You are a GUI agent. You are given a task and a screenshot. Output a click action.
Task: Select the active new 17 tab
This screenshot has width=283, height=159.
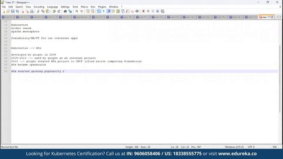click(266, 17)
